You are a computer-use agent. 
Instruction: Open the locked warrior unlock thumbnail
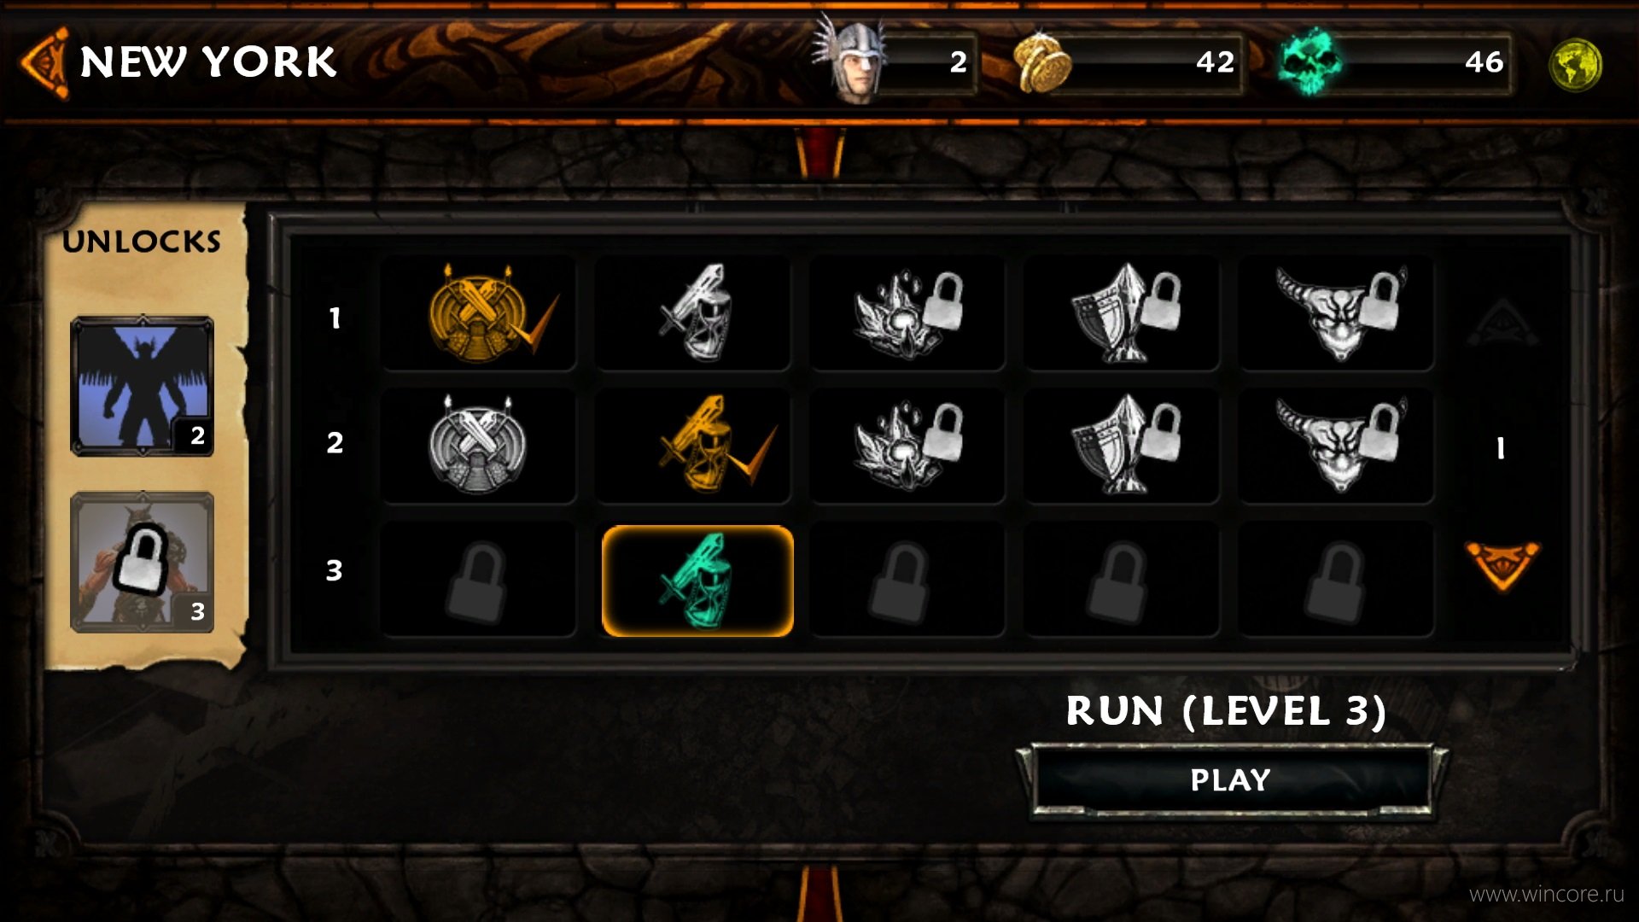click(143, 563)
